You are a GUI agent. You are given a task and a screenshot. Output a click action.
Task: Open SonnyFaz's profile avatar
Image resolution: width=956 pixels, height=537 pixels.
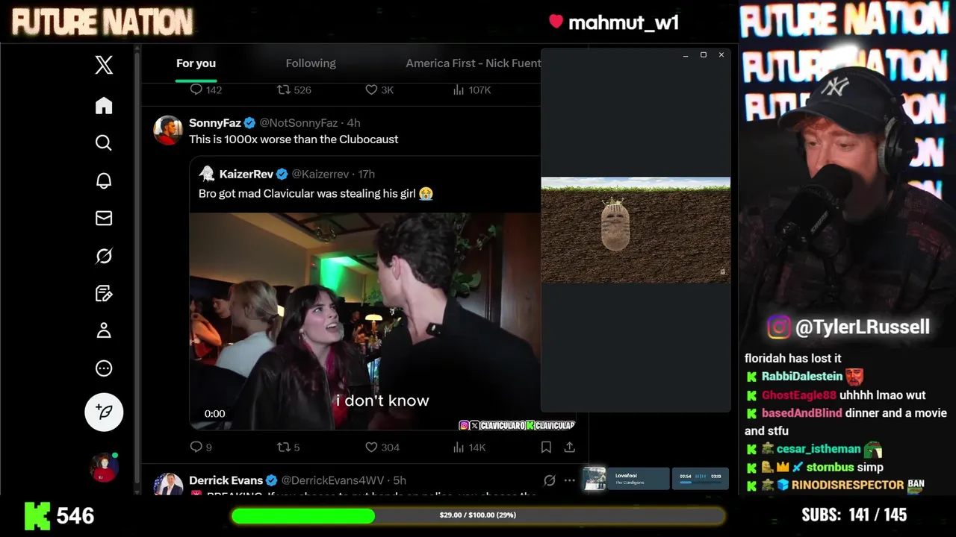(168, 131)
